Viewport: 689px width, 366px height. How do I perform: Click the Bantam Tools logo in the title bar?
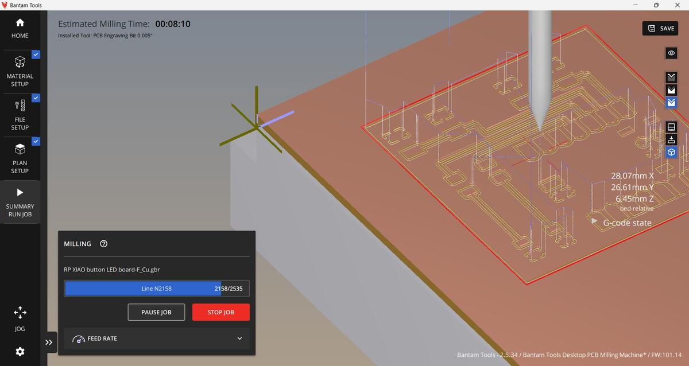point(5,5)
